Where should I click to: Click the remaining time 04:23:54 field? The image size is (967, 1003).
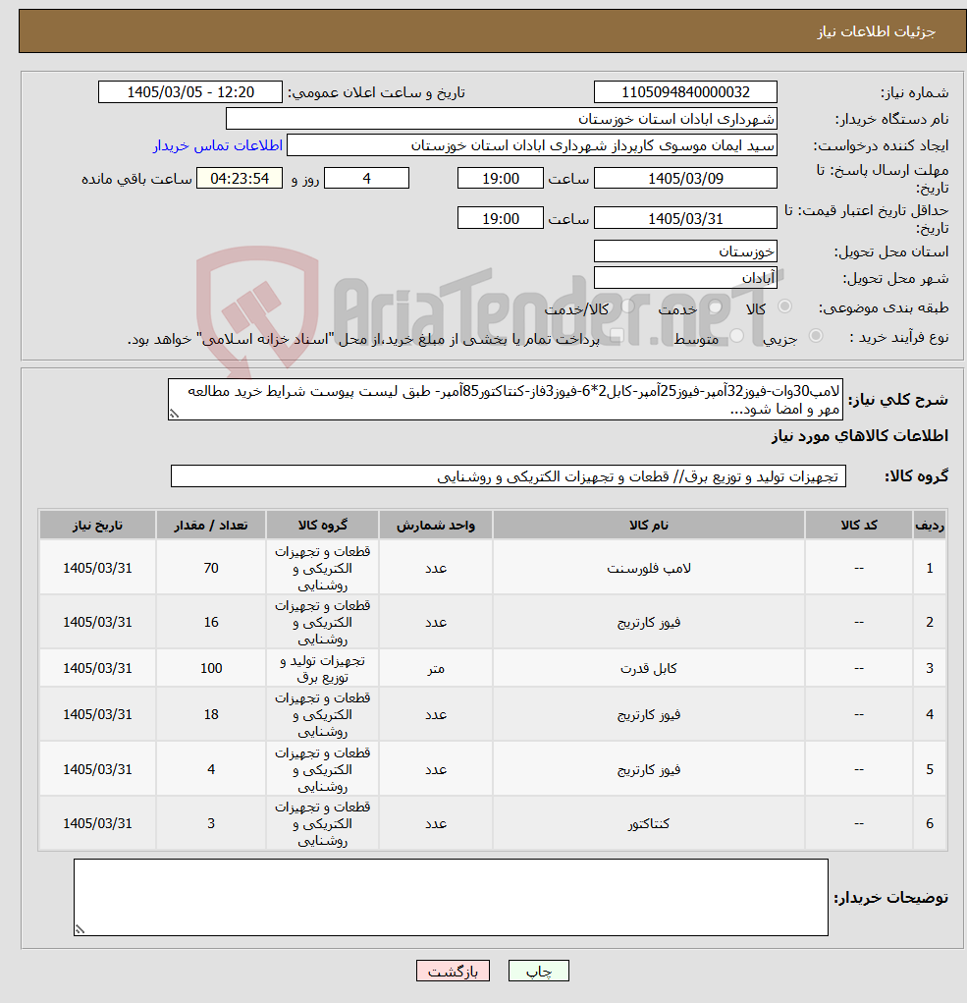[239, 179]
